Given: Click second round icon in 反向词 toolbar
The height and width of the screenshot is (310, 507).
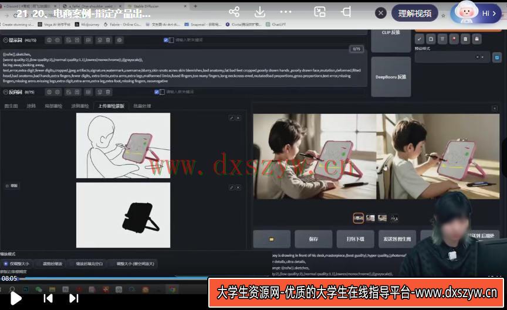Looking at the screenshot, I should click(58, 92).
